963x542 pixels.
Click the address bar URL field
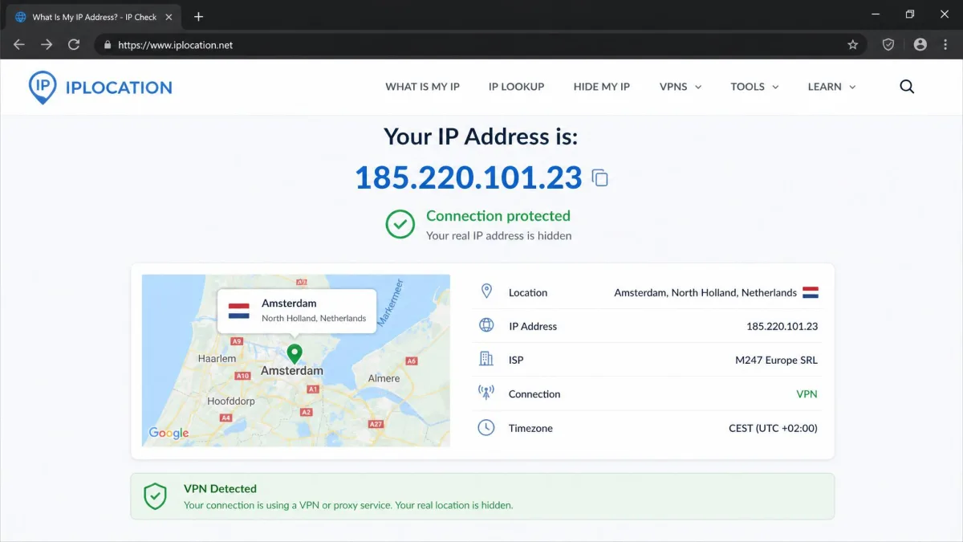point(479,45)
